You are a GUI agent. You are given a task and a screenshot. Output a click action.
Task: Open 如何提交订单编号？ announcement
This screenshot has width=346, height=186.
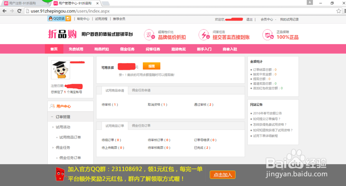[266, 119]
